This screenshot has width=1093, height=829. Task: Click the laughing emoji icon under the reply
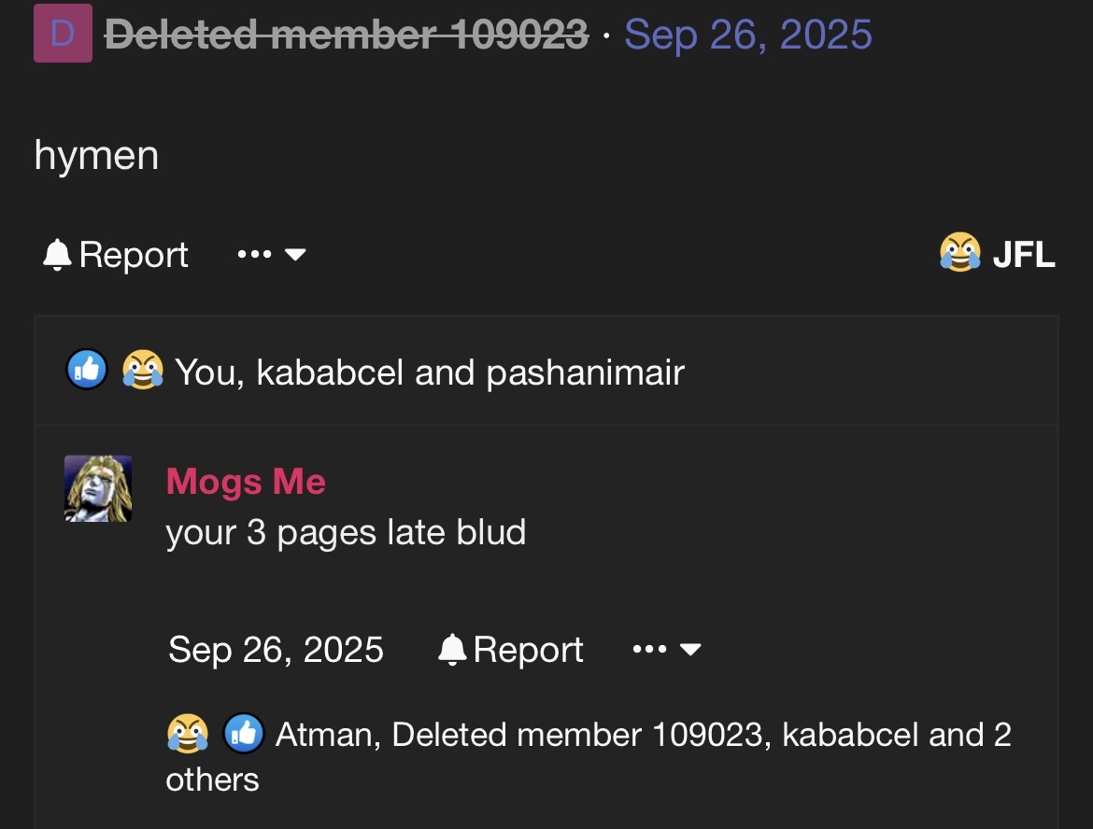coord(187,734)
